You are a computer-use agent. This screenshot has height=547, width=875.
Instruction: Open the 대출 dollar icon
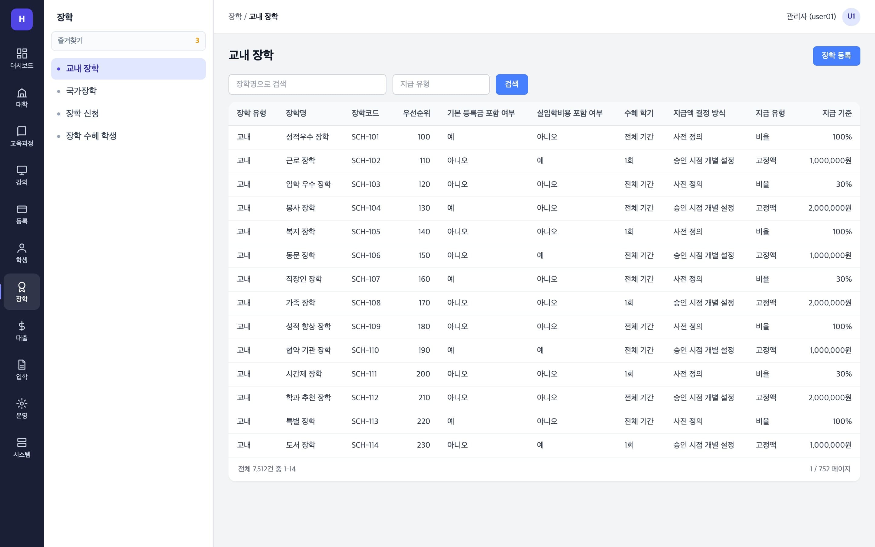pyautogui.click(x=22, y=331)
